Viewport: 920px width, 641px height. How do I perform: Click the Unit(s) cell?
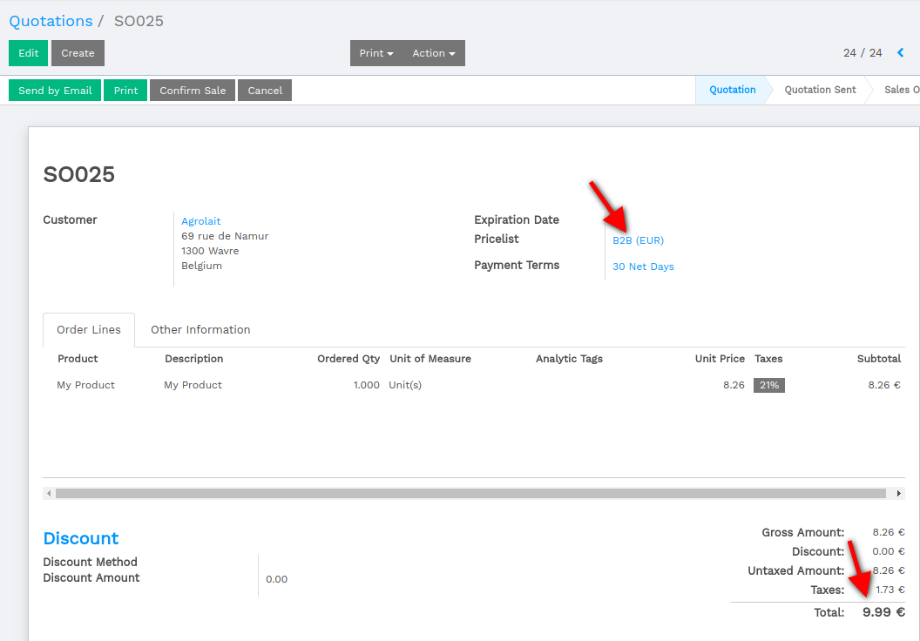tap(405, 385)
